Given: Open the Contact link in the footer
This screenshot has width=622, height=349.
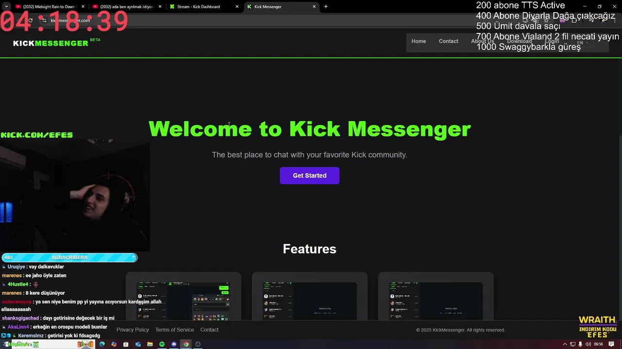Looking at the screenshot, I should (209, 330).
